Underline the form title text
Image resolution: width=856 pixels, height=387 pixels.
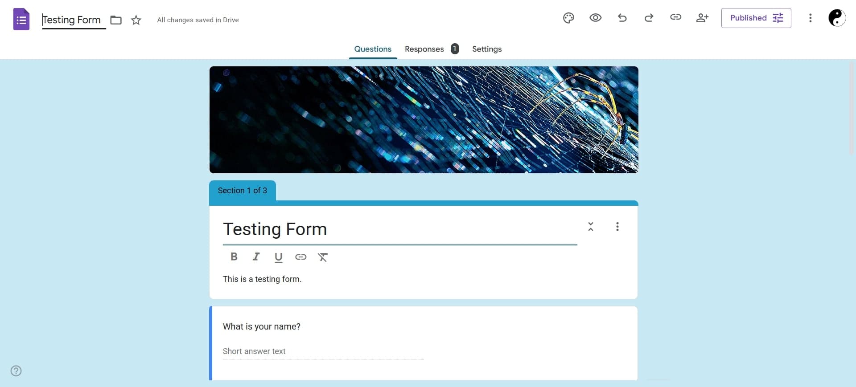[x=278, y=257]
